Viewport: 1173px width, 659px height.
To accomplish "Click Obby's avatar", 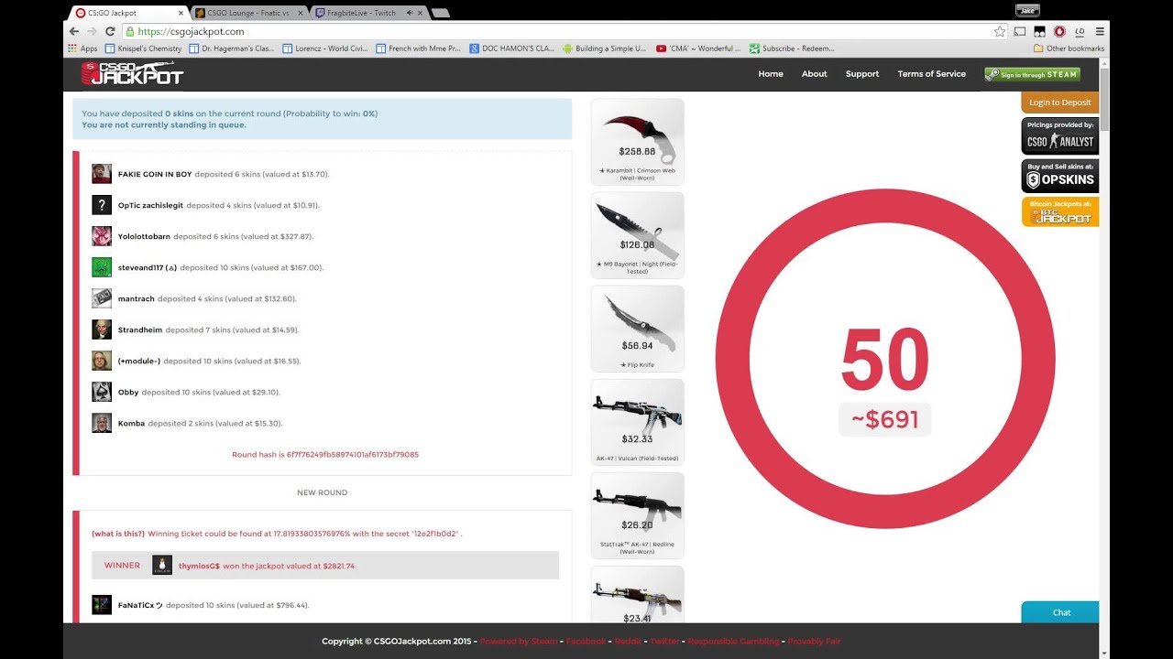I will [x=102, y=392].
